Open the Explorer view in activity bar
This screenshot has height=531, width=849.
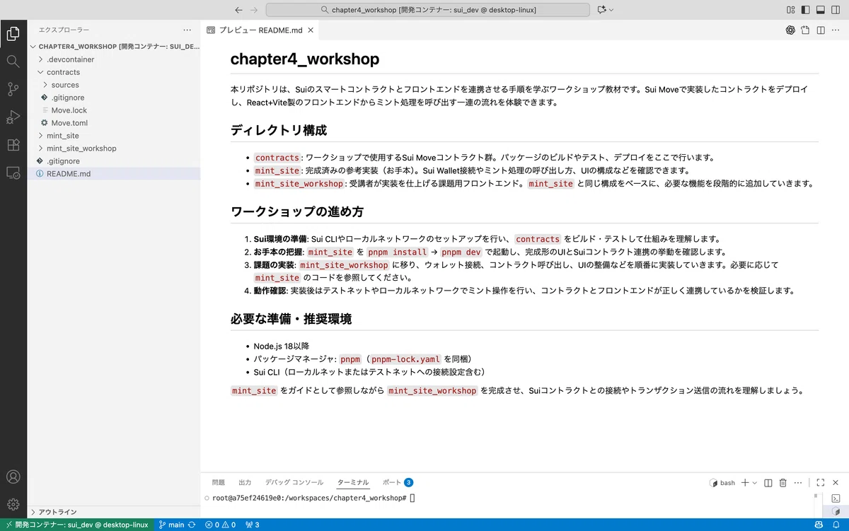pos(13,33)
